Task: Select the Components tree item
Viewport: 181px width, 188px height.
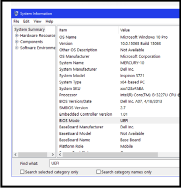Action: (x=31, y=42)
